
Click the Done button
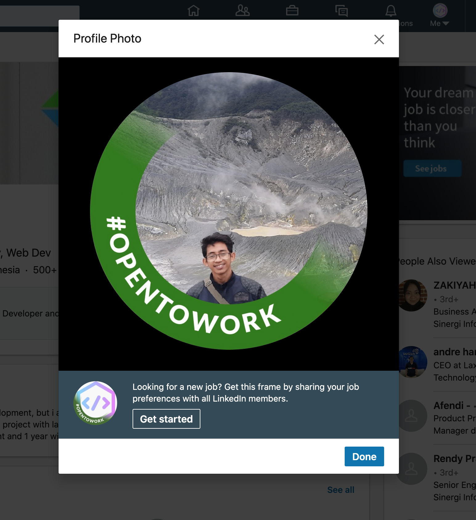pyautogui.click(x=364, y=456)
